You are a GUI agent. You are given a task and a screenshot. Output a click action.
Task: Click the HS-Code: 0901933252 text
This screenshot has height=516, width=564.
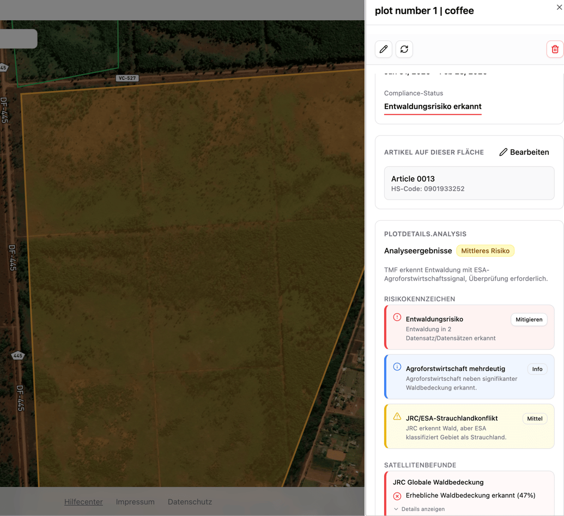tap(428, 189)
